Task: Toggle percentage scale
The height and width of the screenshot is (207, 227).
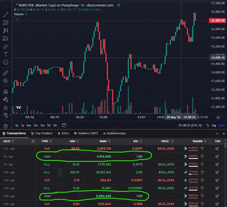Action: pos(208,125)
